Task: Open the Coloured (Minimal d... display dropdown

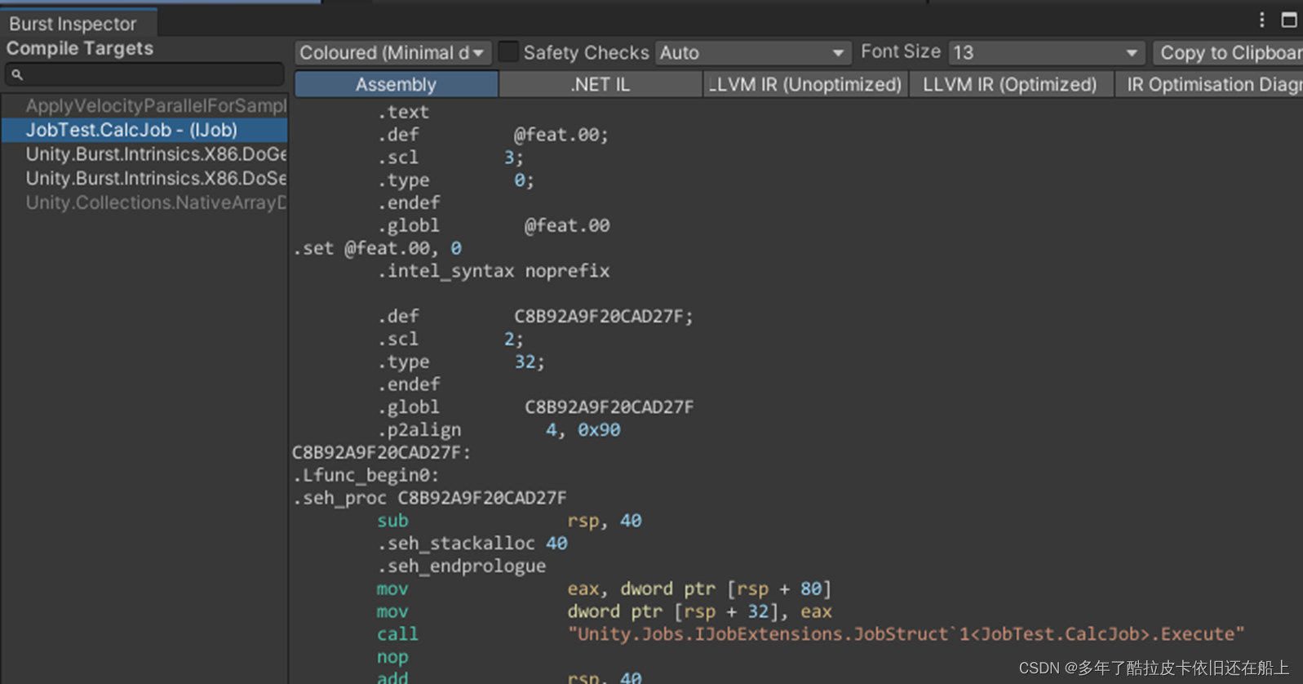Action: pos(392,53)
